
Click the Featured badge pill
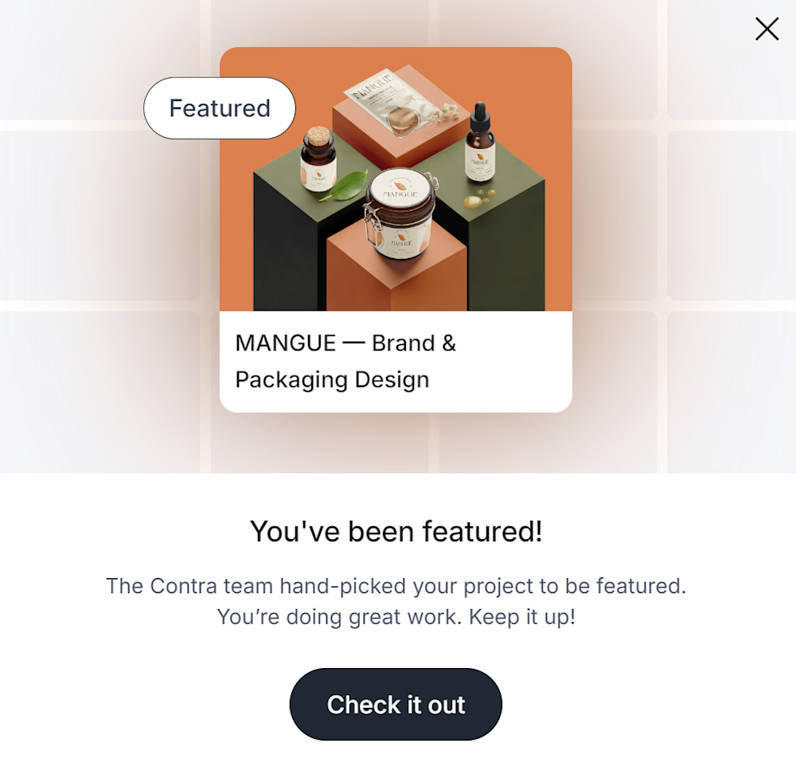click(220, 108)
